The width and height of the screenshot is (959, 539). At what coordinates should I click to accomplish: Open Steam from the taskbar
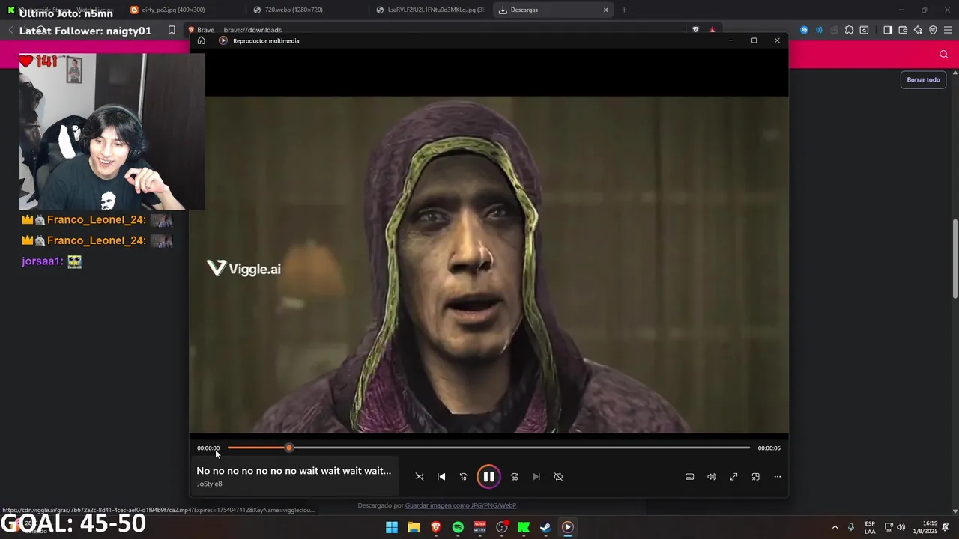545,527
